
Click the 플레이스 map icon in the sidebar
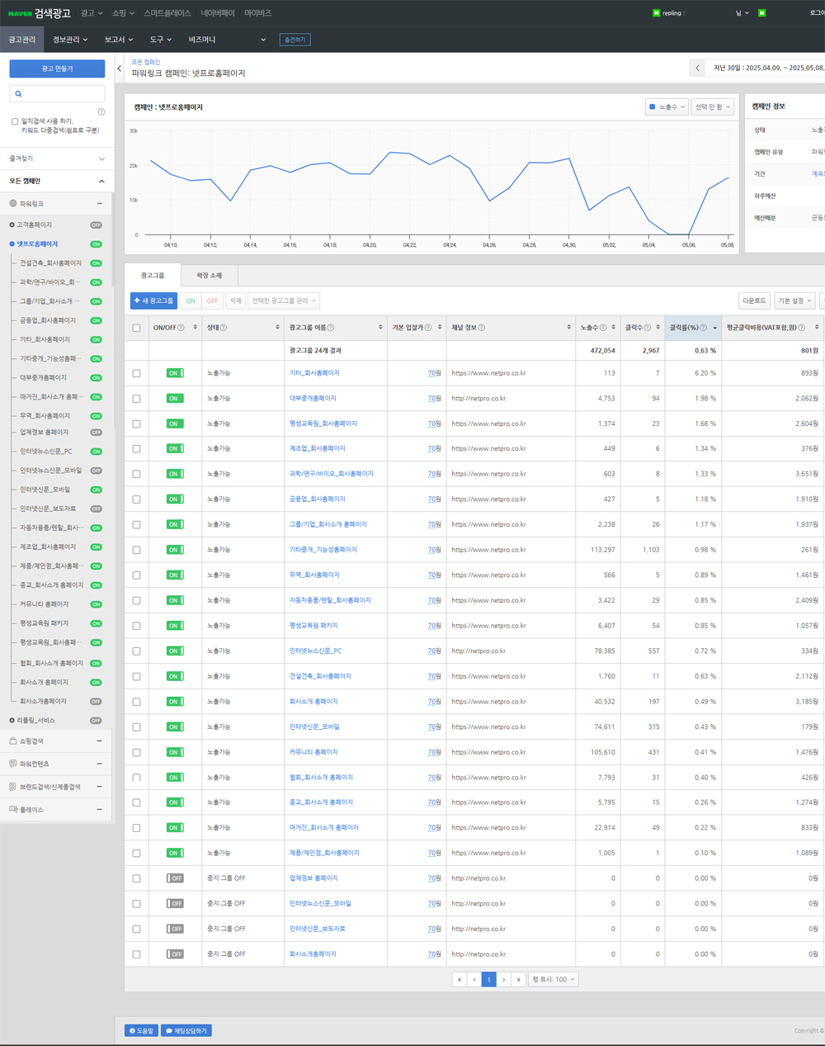13,810
